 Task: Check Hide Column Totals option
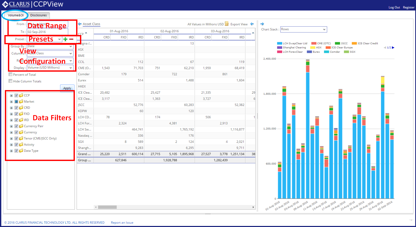(x=11, y=81)
